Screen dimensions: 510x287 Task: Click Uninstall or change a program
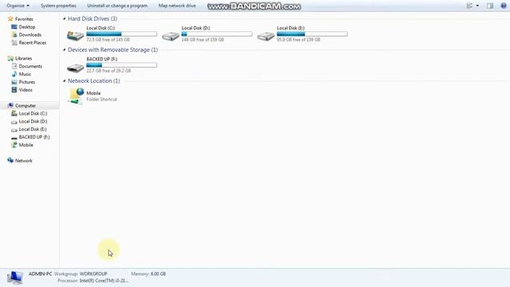pyautogui.click(x=117, y=6)
